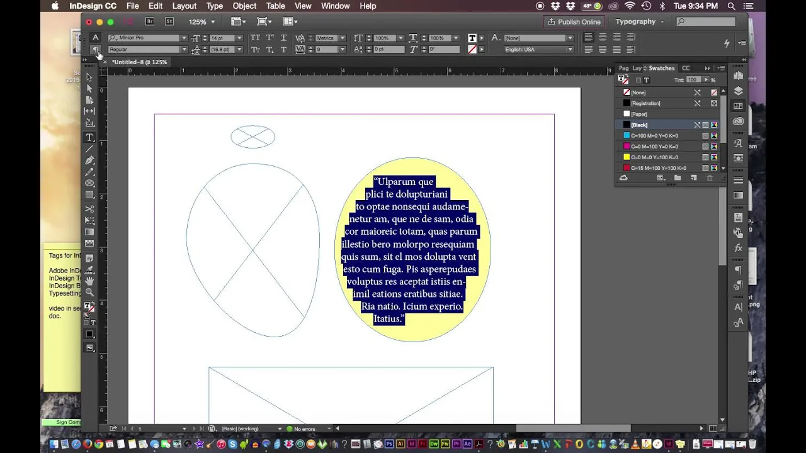This screenshot has height=453, width=806.
Task: Open the font size 14 pt dropdown
Action: tap(239, 38)
